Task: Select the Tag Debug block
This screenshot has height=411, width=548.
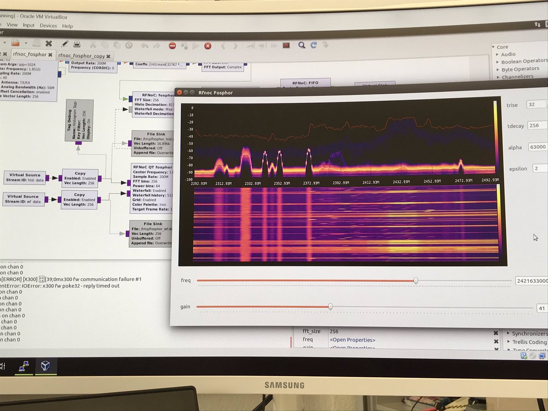Action: pyautogui.click(x=79, y=120)
